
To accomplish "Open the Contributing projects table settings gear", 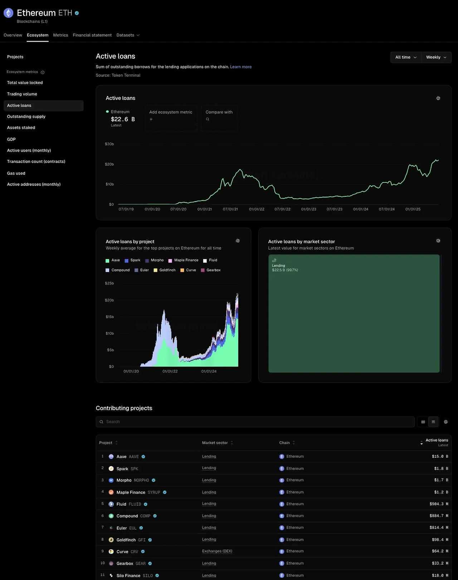I will [x=446, y=422].
